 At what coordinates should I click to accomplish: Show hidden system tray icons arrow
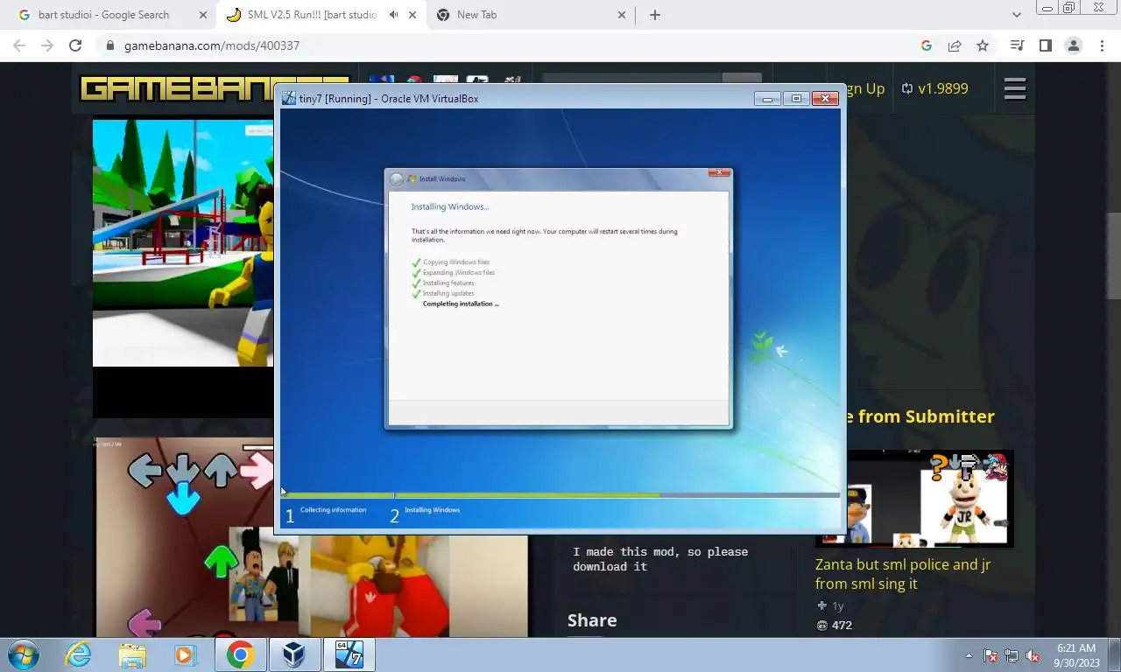(x=969, y=655)
